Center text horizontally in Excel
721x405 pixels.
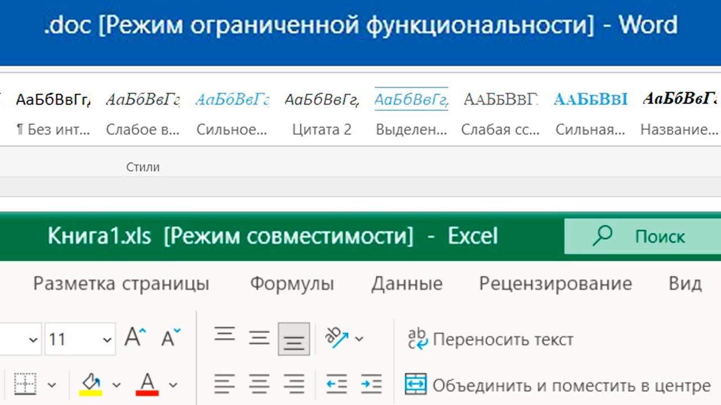click(259, 385)
